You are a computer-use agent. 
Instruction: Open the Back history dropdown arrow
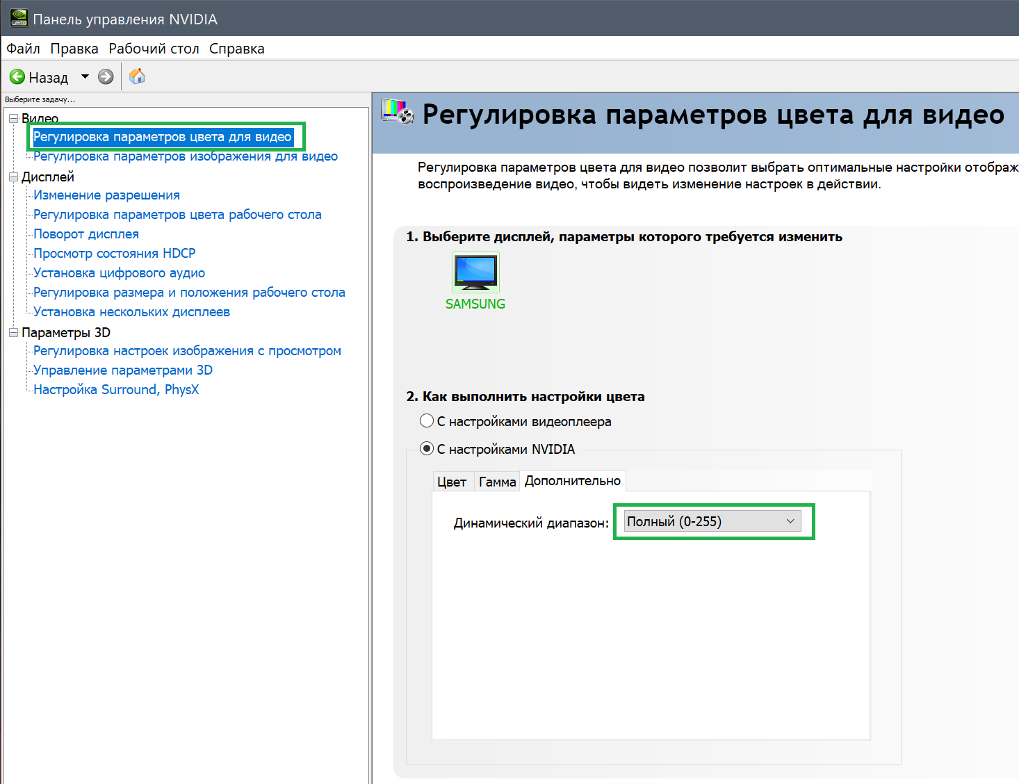tap(85, 76)
